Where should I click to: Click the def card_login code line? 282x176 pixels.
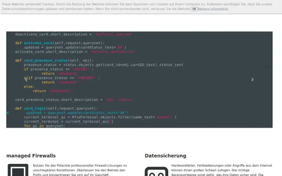click(56, 108)
